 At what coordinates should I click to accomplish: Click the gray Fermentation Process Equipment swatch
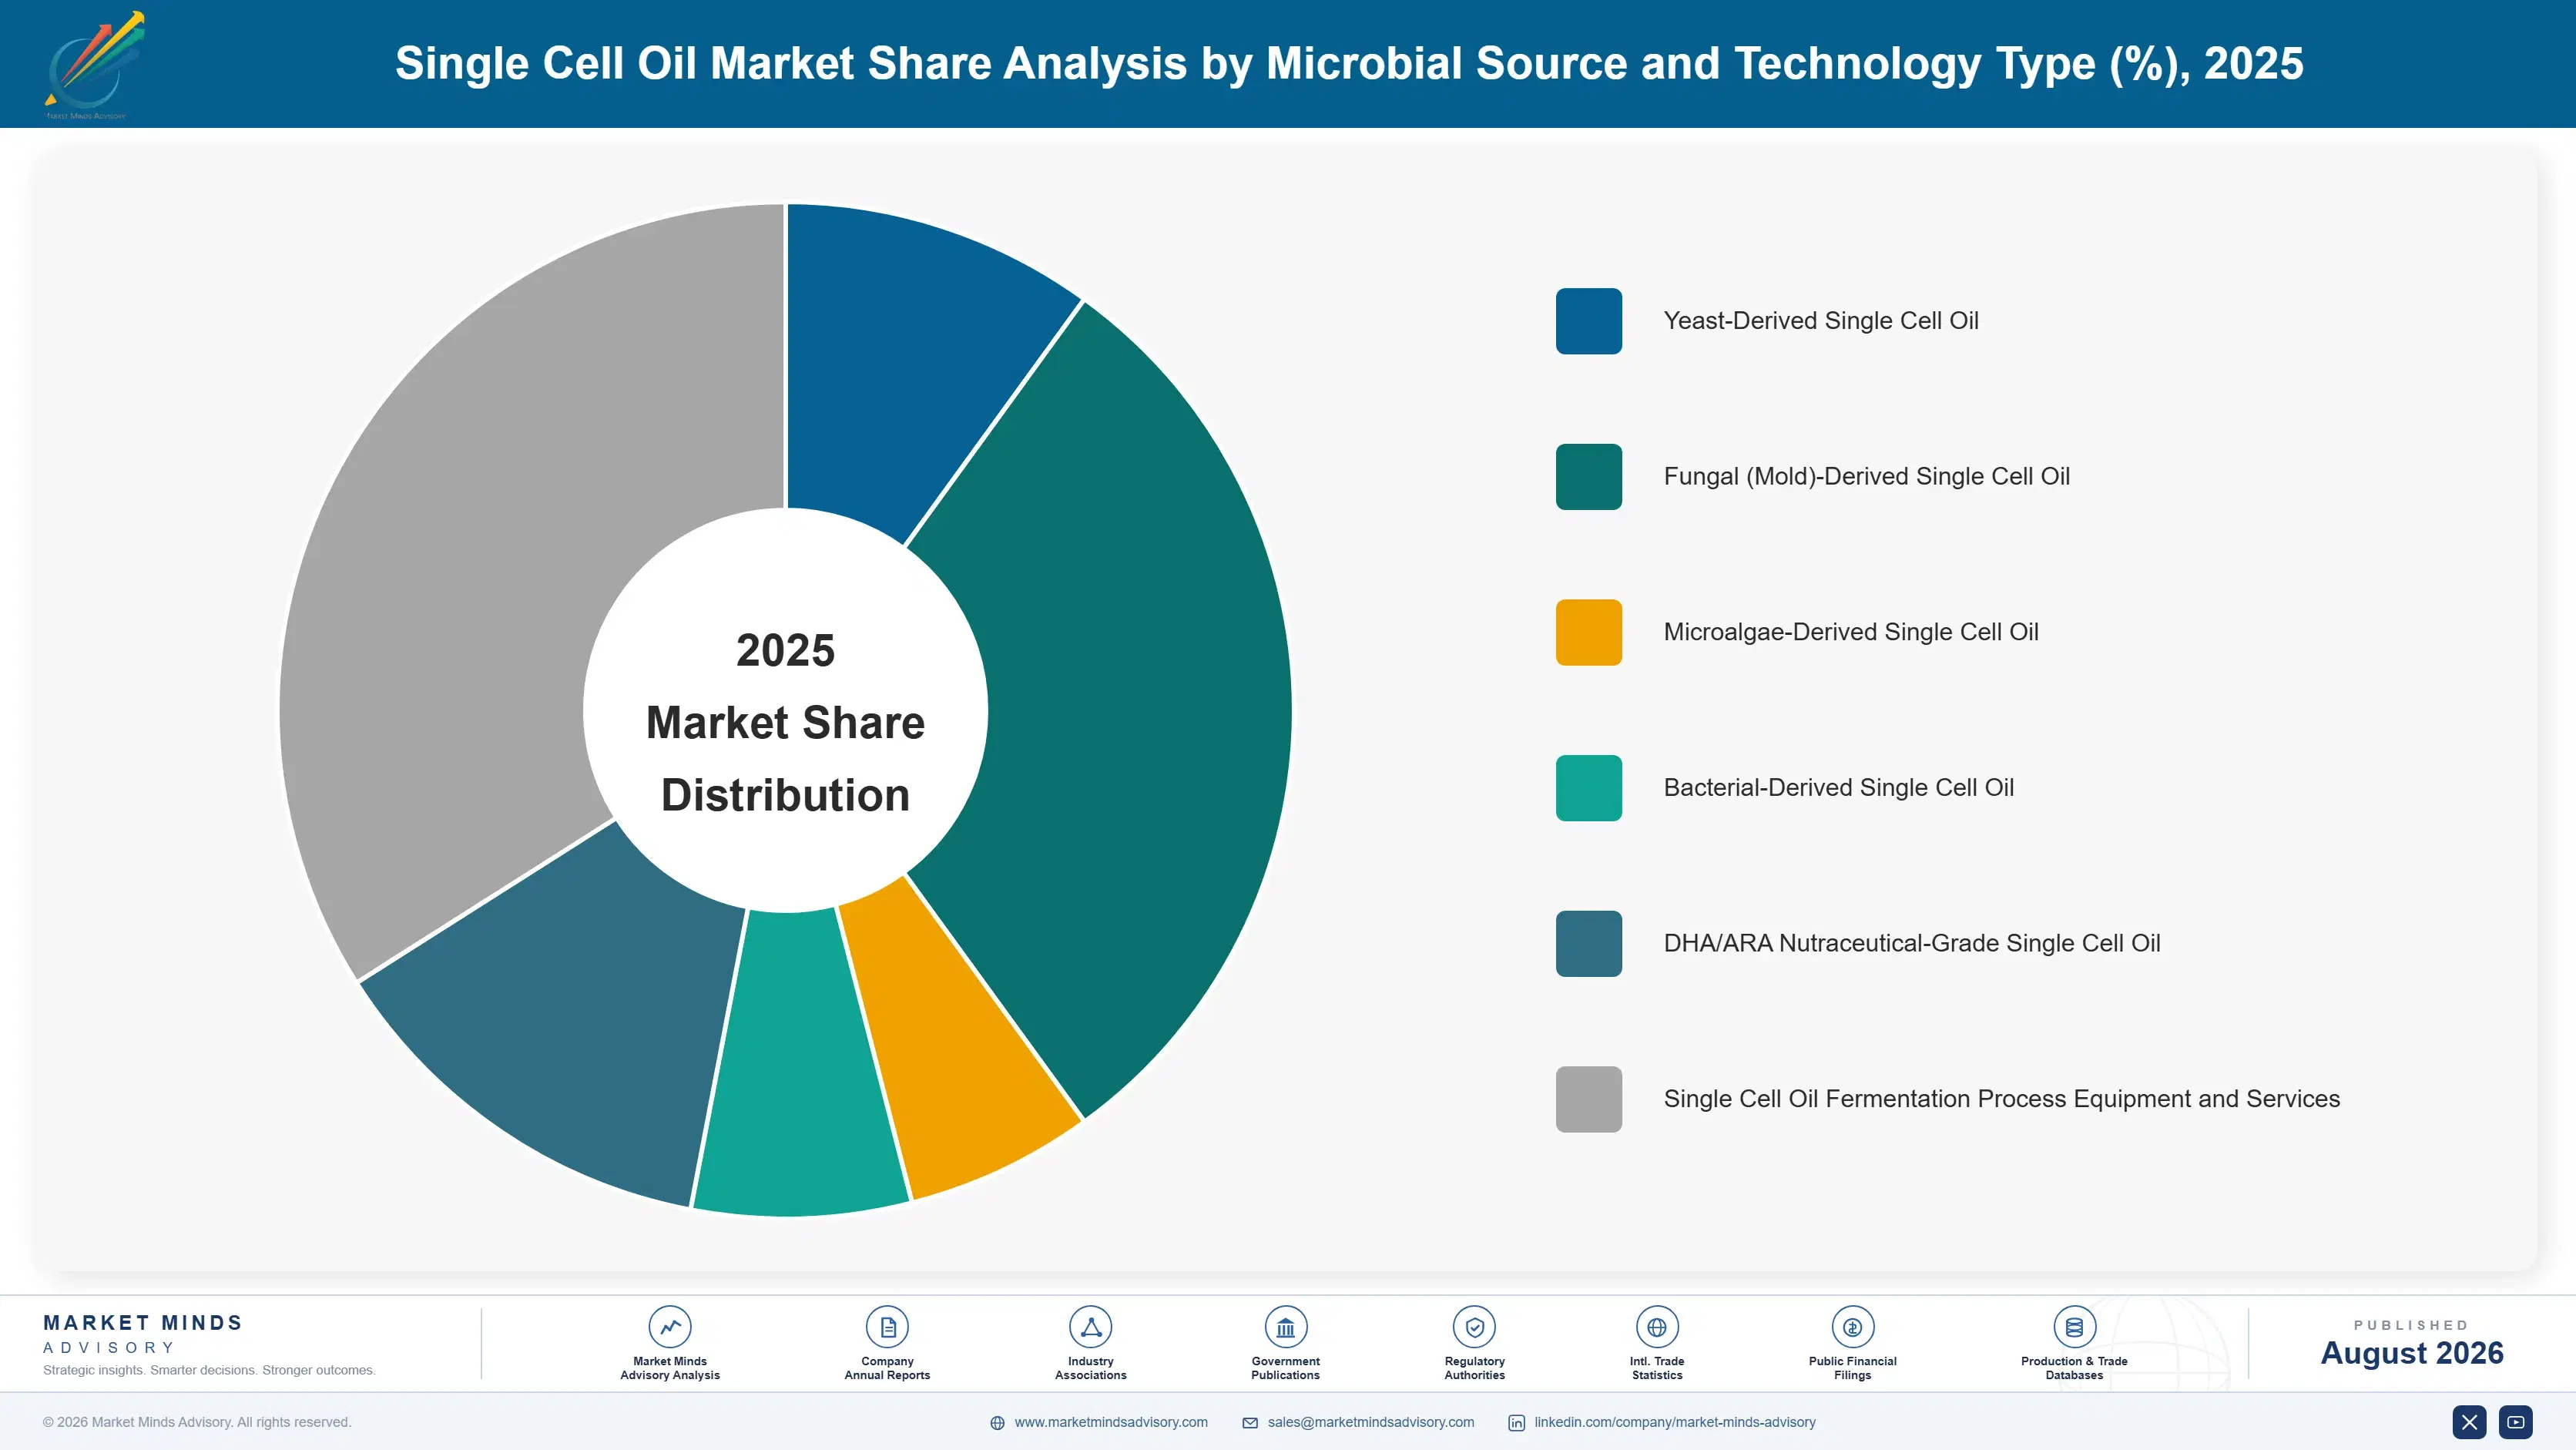(x=1588, y=1099)
